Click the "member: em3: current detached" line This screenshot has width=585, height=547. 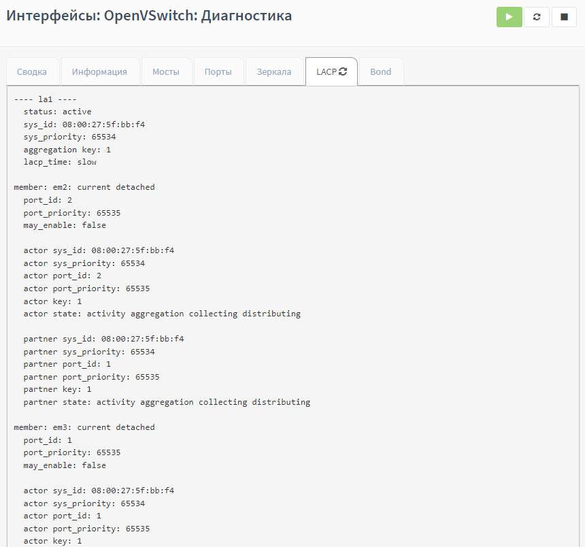(x=84, y=427)
